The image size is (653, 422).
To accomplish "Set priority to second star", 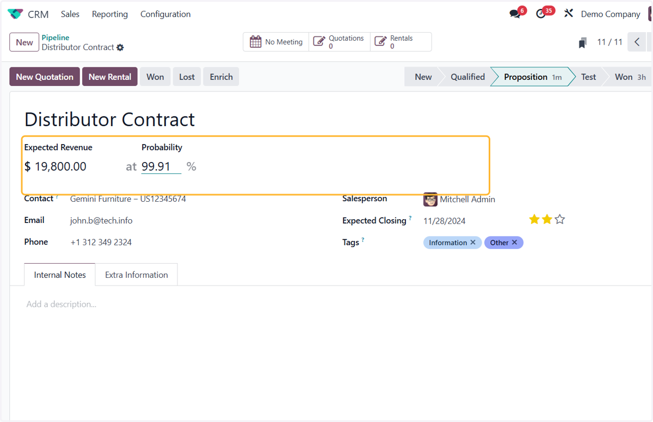I will (547, 219).
